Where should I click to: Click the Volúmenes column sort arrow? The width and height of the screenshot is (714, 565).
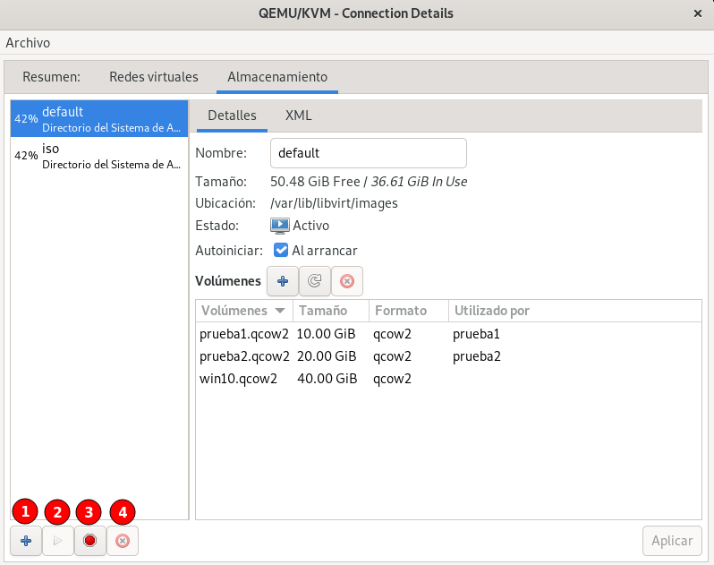(280, 311)
